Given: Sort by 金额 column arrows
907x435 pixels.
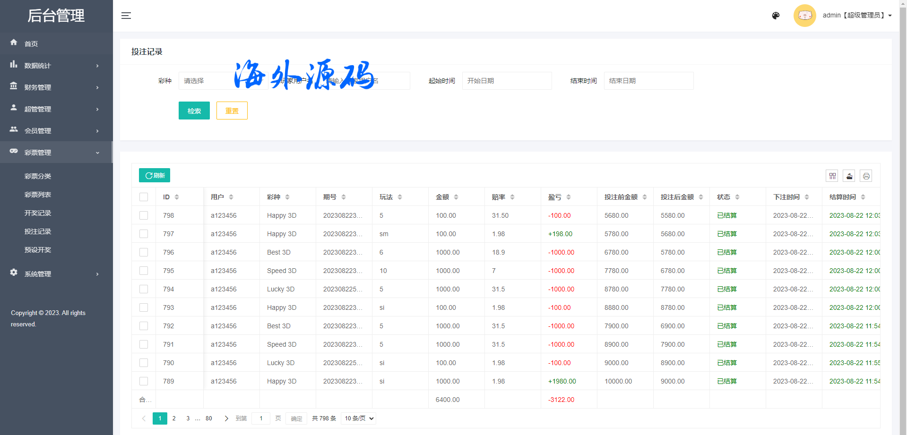Looking at the screenshot, I should pyautogui.click(x=456, y=197).
